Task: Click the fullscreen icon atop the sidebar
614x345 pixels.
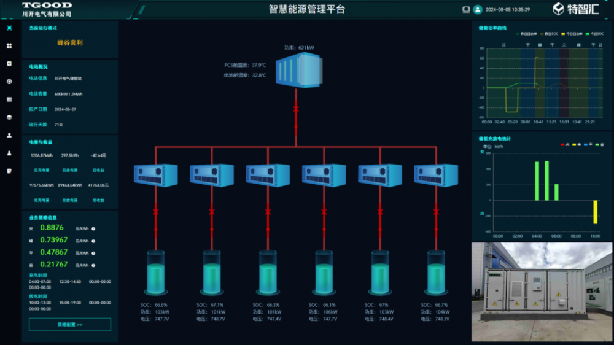Action: [9, 28]
